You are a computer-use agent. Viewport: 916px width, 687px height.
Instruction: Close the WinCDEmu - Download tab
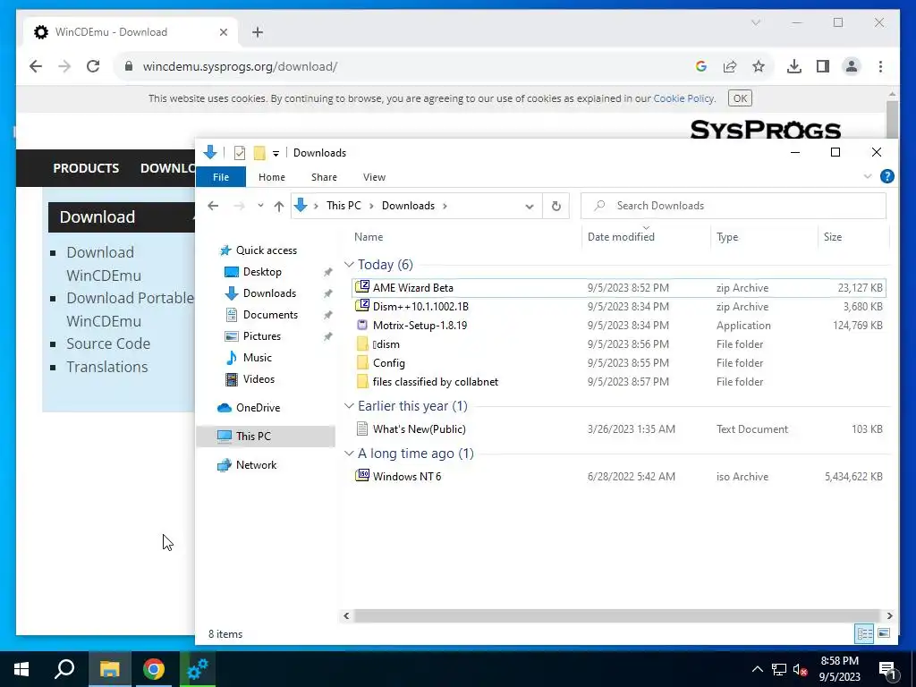[x=223, y=32]
